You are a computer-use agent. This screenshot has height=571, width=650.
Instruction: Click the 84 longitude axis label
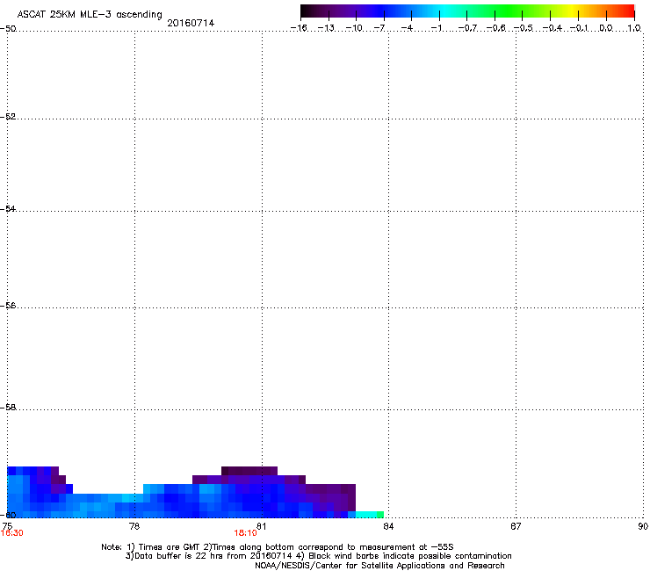pyautogui.click(x=388, y=526)
